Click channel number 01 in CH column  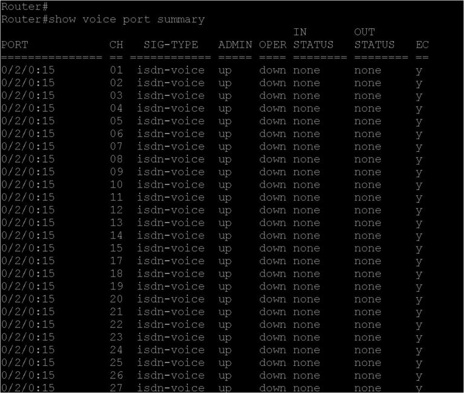click(116, 71)
